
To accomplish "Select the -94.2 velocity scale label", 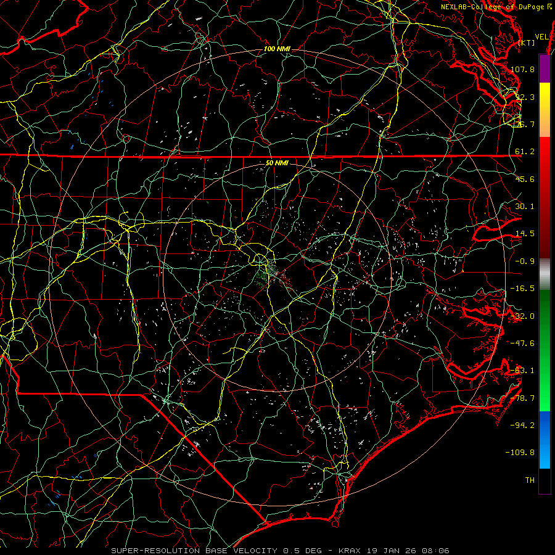I will click(522, 425).
